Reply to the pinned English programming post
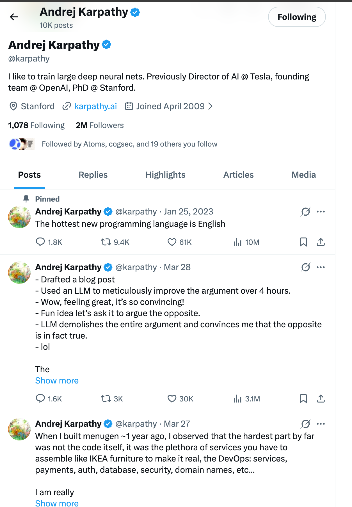 40,242
